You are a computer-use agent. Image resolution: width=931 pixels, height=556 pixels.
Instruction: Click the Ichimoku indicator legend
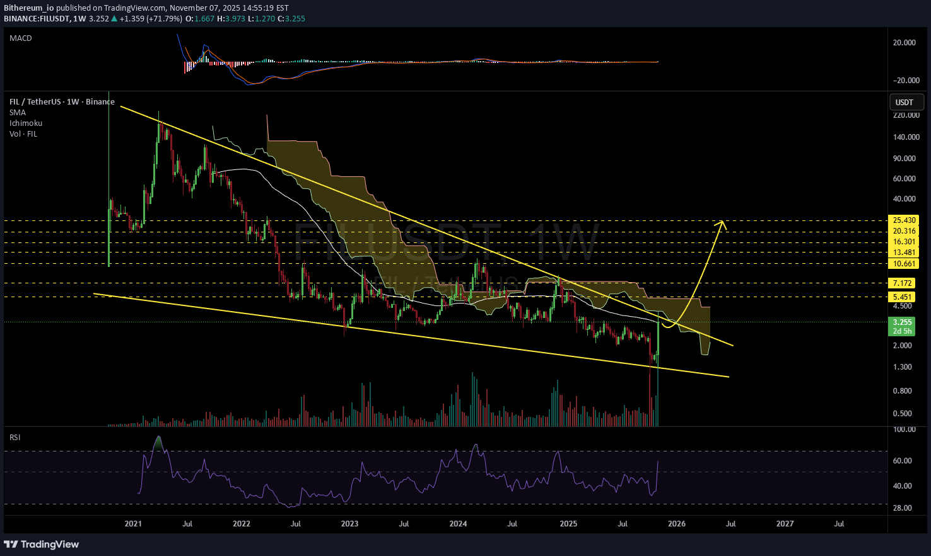click(x=26, y=123)
